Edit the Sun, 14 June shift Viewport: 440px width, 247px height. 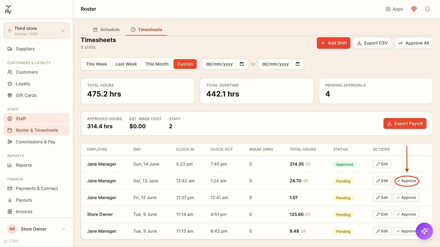382,164
